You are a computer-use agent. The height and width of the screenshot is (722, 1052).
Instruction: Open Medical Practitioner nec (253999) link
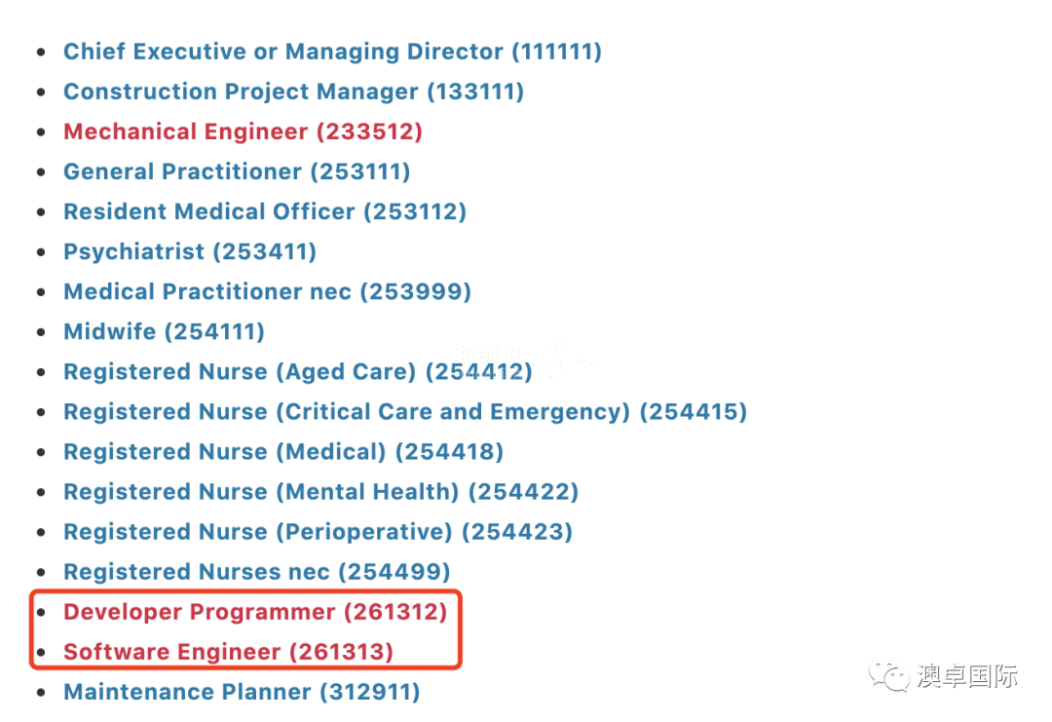[x=267, y=291]
